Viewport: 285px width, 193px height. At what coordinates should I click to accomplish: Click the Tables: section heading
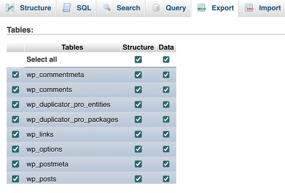[20, 30]
